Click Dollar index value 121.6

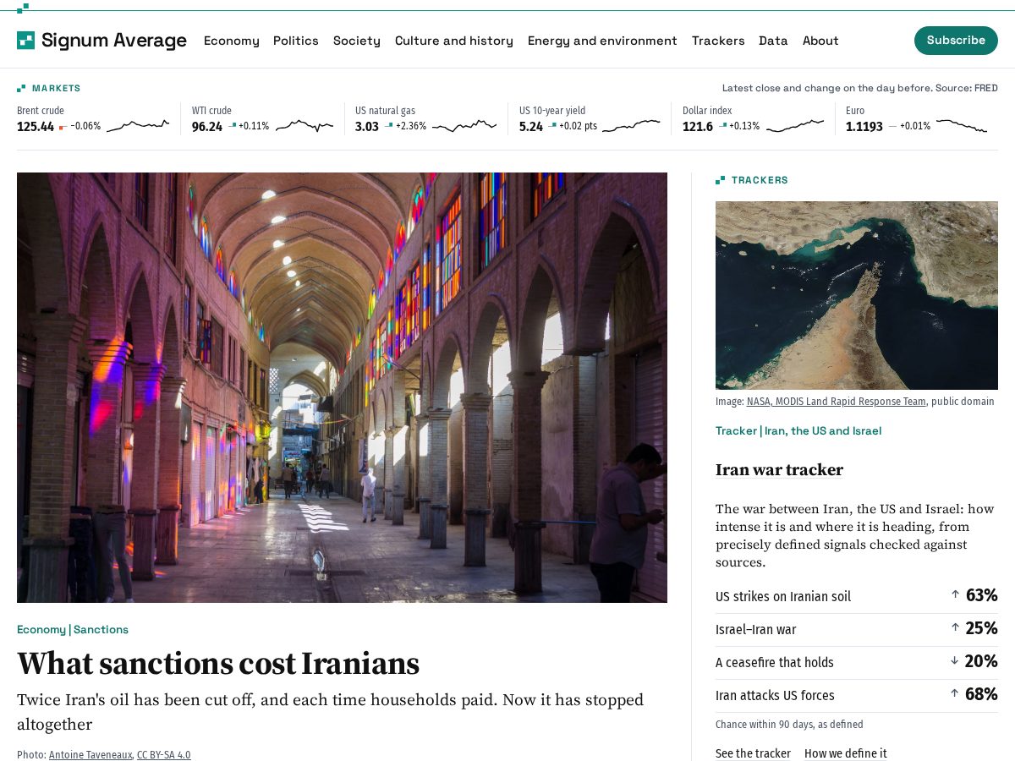pyautogui.click(x=698, y=127)
